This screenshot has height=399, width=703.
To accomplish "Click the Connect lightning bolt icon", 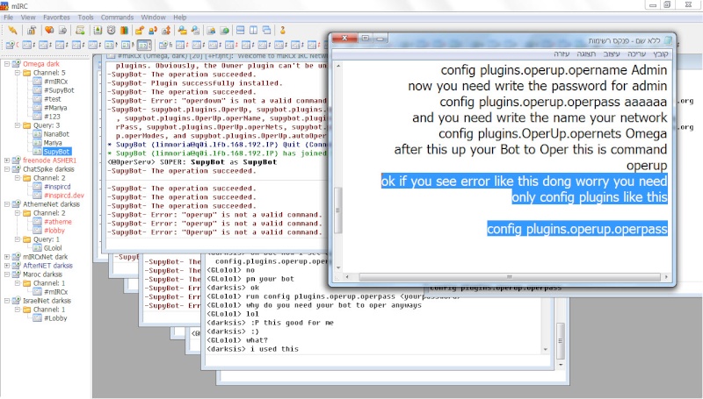I will 12,31.
